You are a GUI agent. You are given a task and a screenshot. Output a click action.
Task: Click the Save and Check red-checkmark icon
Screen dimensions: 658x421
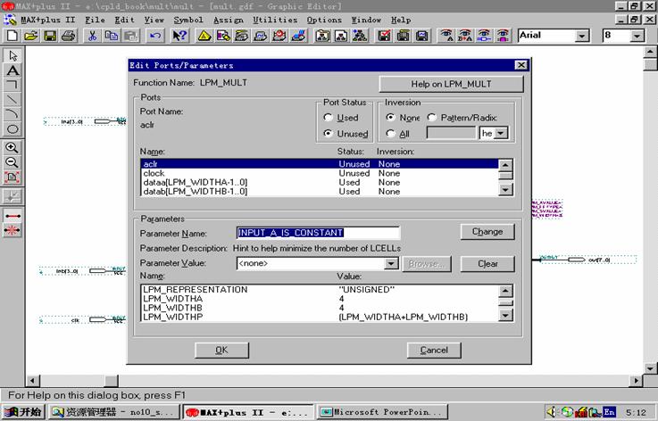point(384,36)
